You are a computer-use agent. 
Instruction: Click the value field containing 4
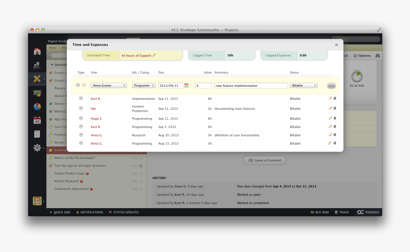pos(203,85)
